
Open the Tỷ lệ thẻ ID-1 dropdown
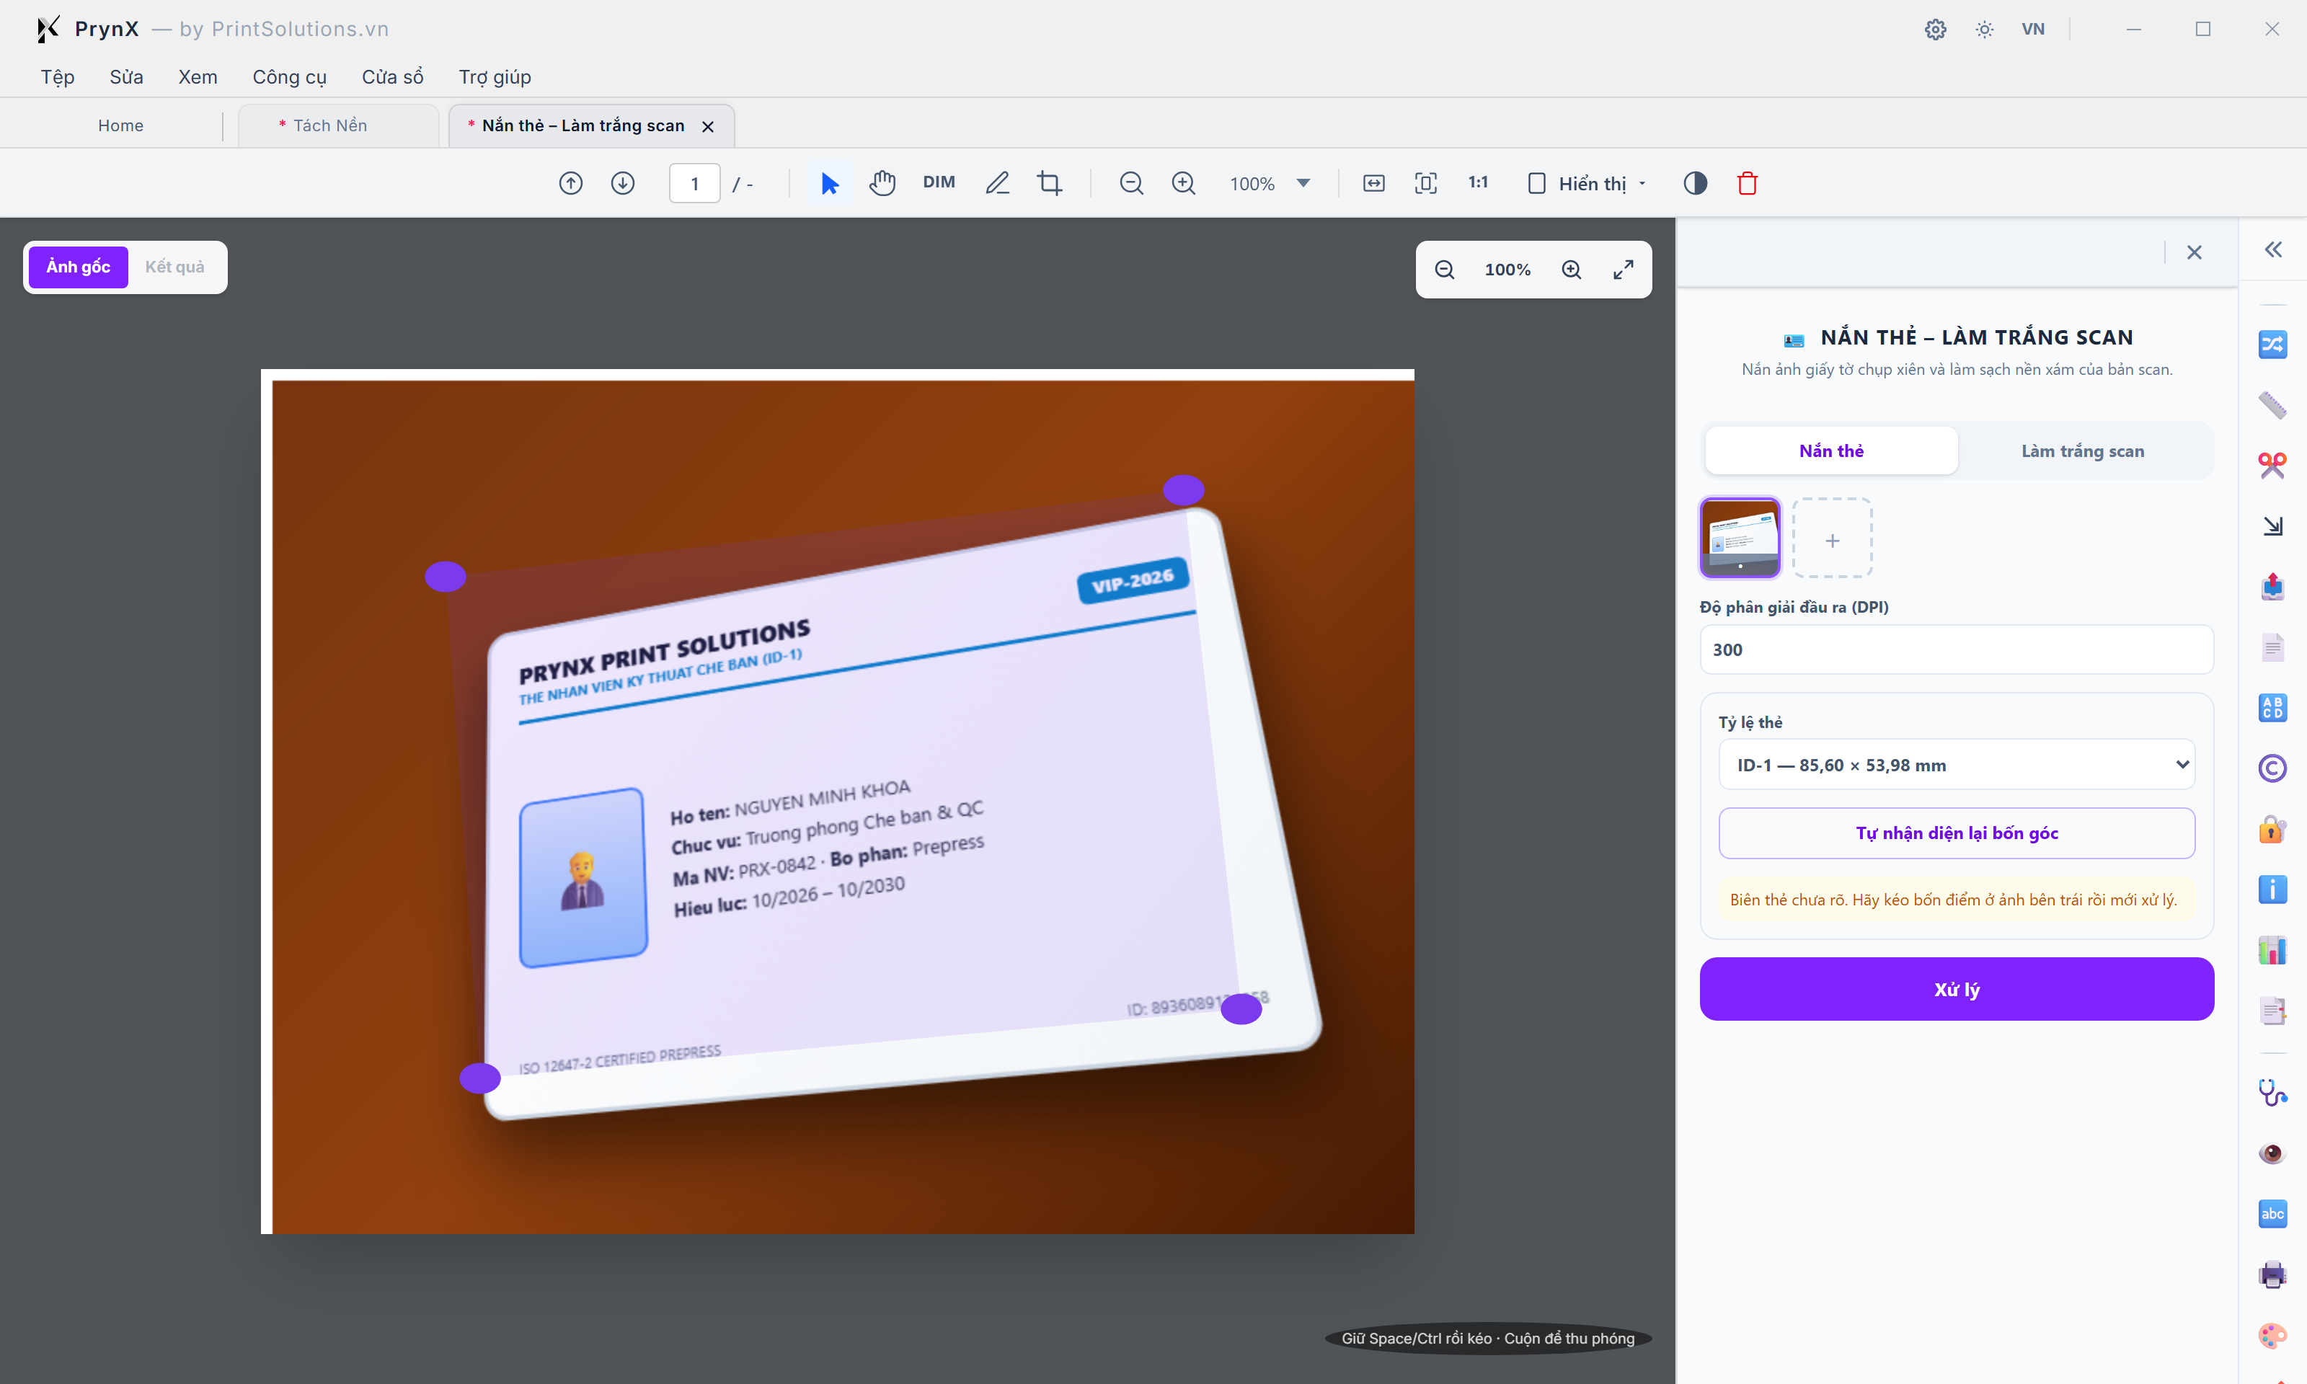point(1957,765)
